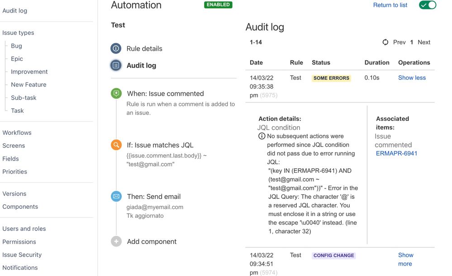The height and width of the screenshot is (276, 452).
Task: Click the SOME ERRORS status badge
Action: pyautogui.click(x=331, y=78)
